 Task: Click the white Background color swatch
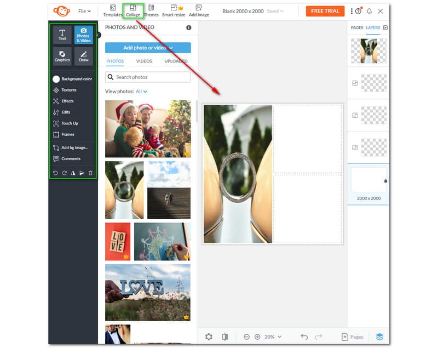(x=56, y=79)
